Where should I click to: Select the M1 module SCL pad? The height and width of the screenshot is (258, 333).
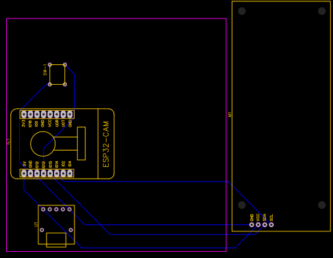coord(271,224)
